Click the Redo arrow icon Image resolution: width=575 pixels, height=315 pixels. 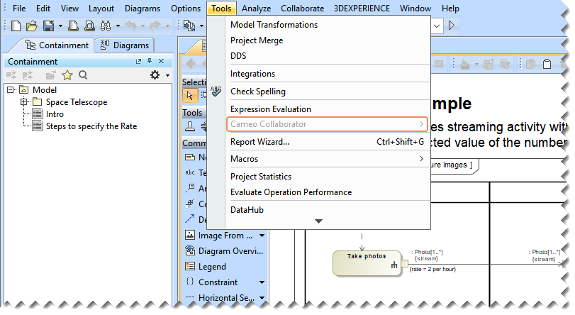[x=155, y=26]
